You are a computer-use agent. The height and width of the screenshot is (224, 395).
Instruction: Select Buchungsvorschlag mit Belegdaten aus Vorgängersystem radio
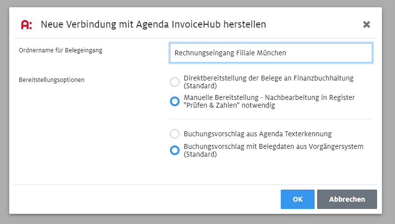pyautogui.click(x=175, y=150)
